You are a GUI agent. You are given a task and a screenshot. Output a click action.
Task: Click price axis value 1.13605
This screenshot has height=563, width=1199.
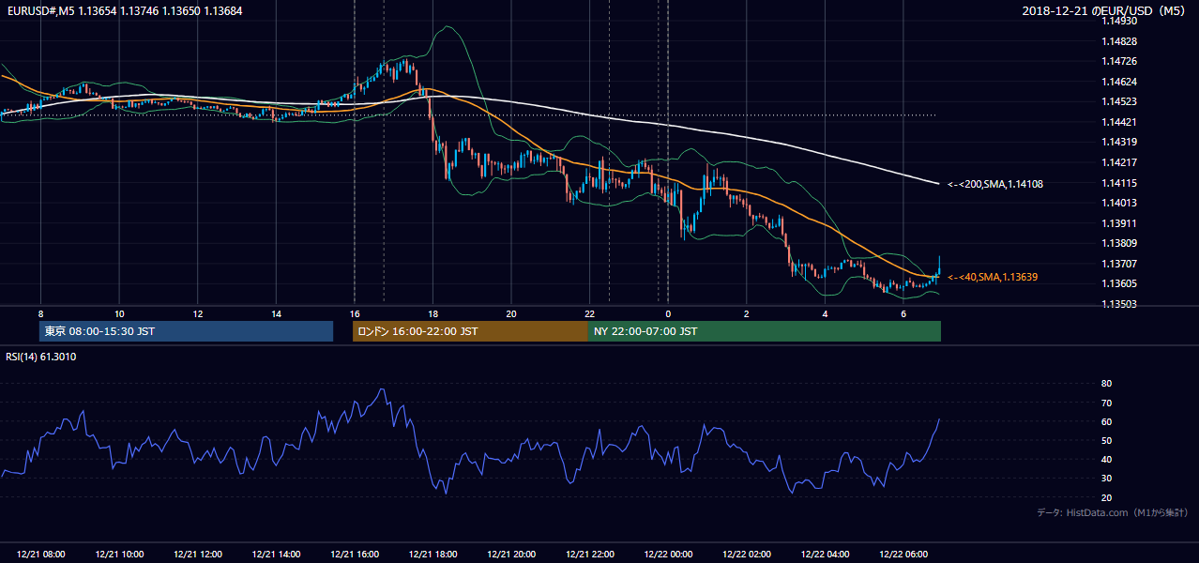pyautogui.click(x=1120, y=283)
